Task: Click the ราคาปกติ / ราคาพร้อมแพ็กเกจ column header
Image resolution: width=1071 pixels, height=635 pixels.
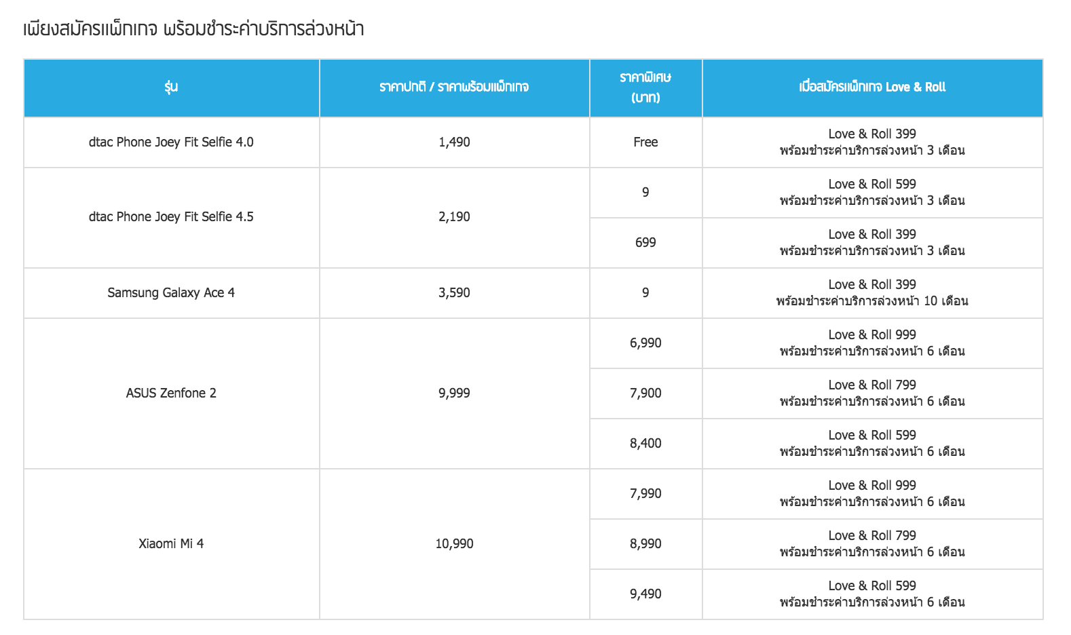Action: (x=454, y=87)
